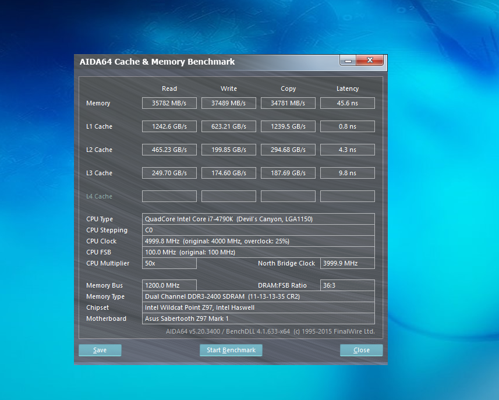Click the Close button at bottom
The height and width of the screenshot is (400, 499).
tap(362, 350)
